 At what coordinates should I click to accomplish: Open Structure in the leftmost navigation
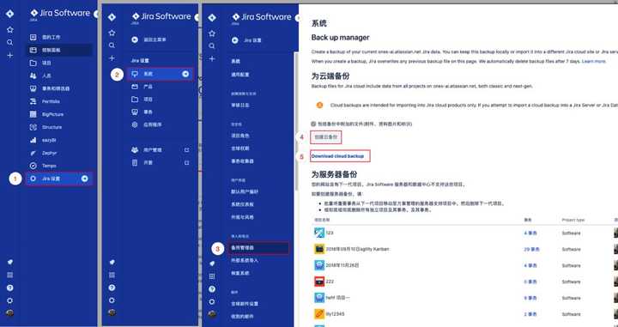[x=51, y=127]
